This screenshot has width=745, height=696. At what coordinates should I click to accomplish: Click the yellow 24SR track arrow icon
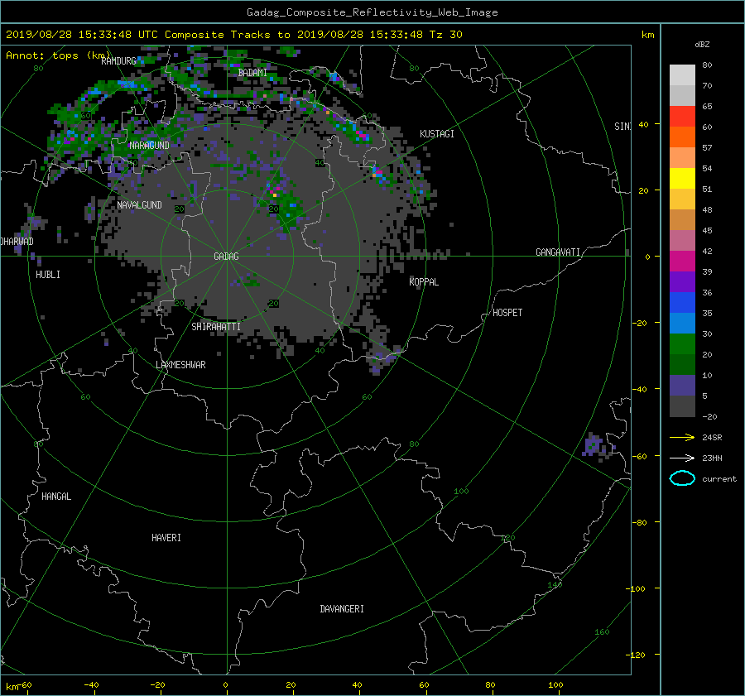click(x=682, y=438)
